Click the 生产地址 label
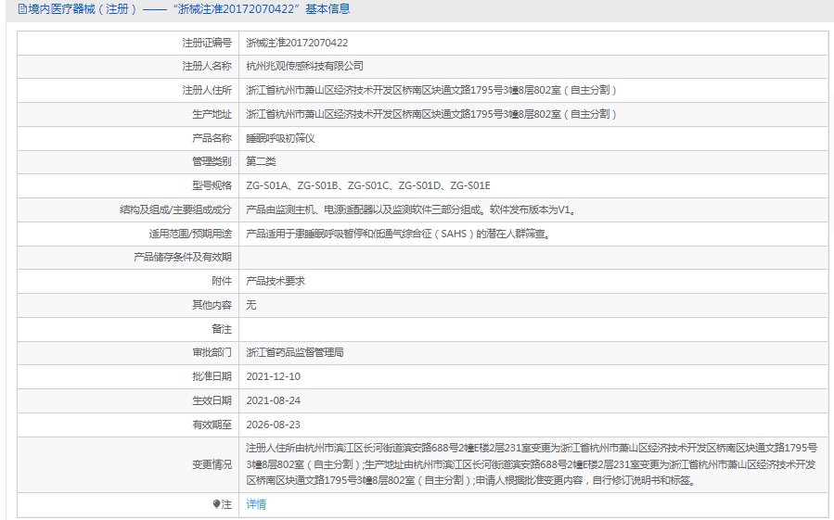The height and width of the screenshot is (520, 834). click(x=212, y=114)
